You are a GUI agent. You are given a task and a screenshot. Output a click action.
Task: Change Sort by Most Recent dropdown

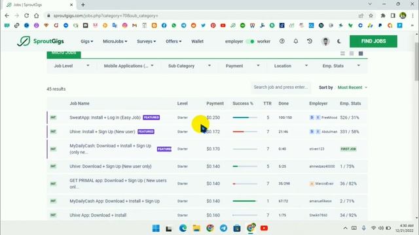352,87
